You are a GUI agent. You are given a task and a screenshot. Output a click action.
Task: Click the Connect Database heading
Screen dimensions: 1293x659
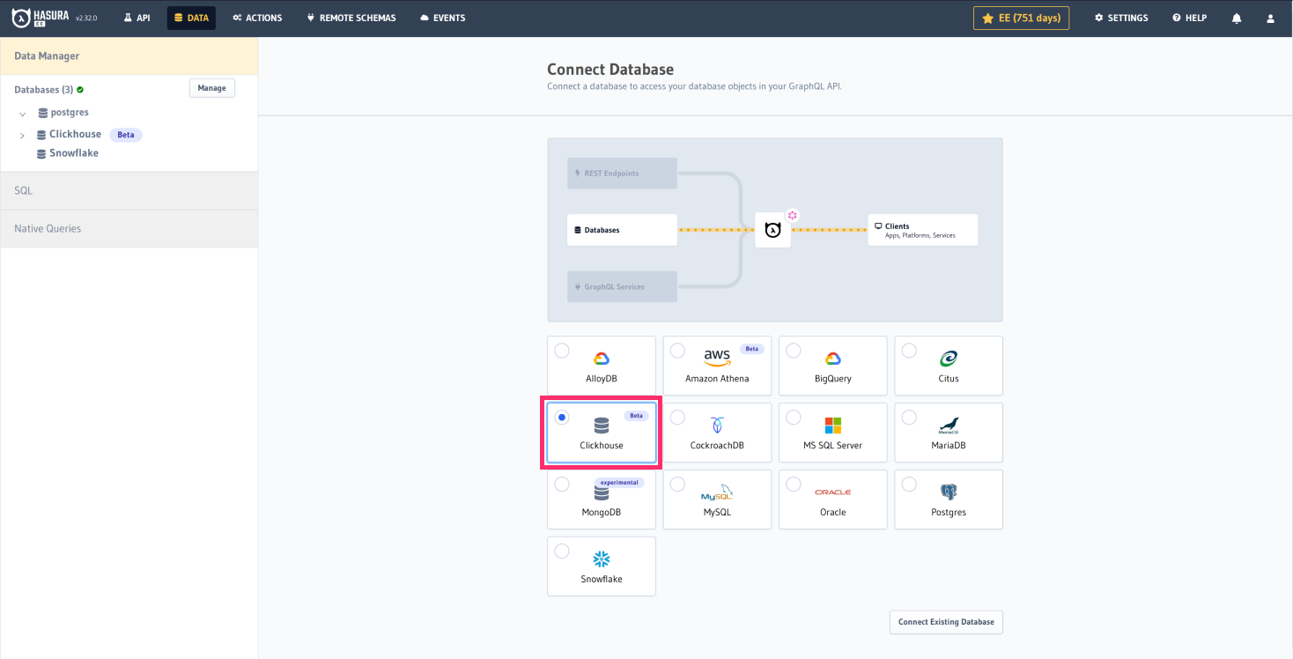click(x=610, y=70)
